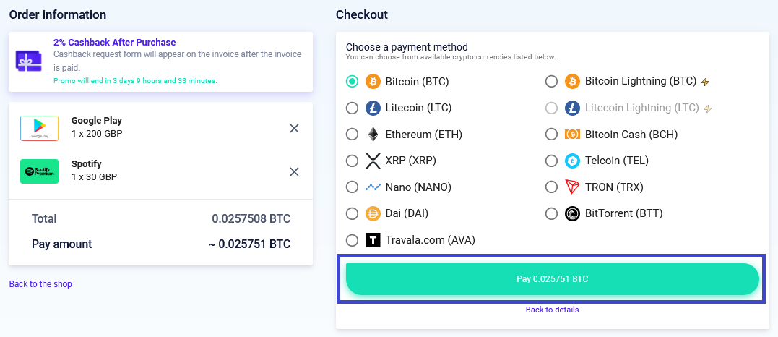Remove Spotify item with X button
778x337 pixels.
pyautogui.click(x=294, y=171)
